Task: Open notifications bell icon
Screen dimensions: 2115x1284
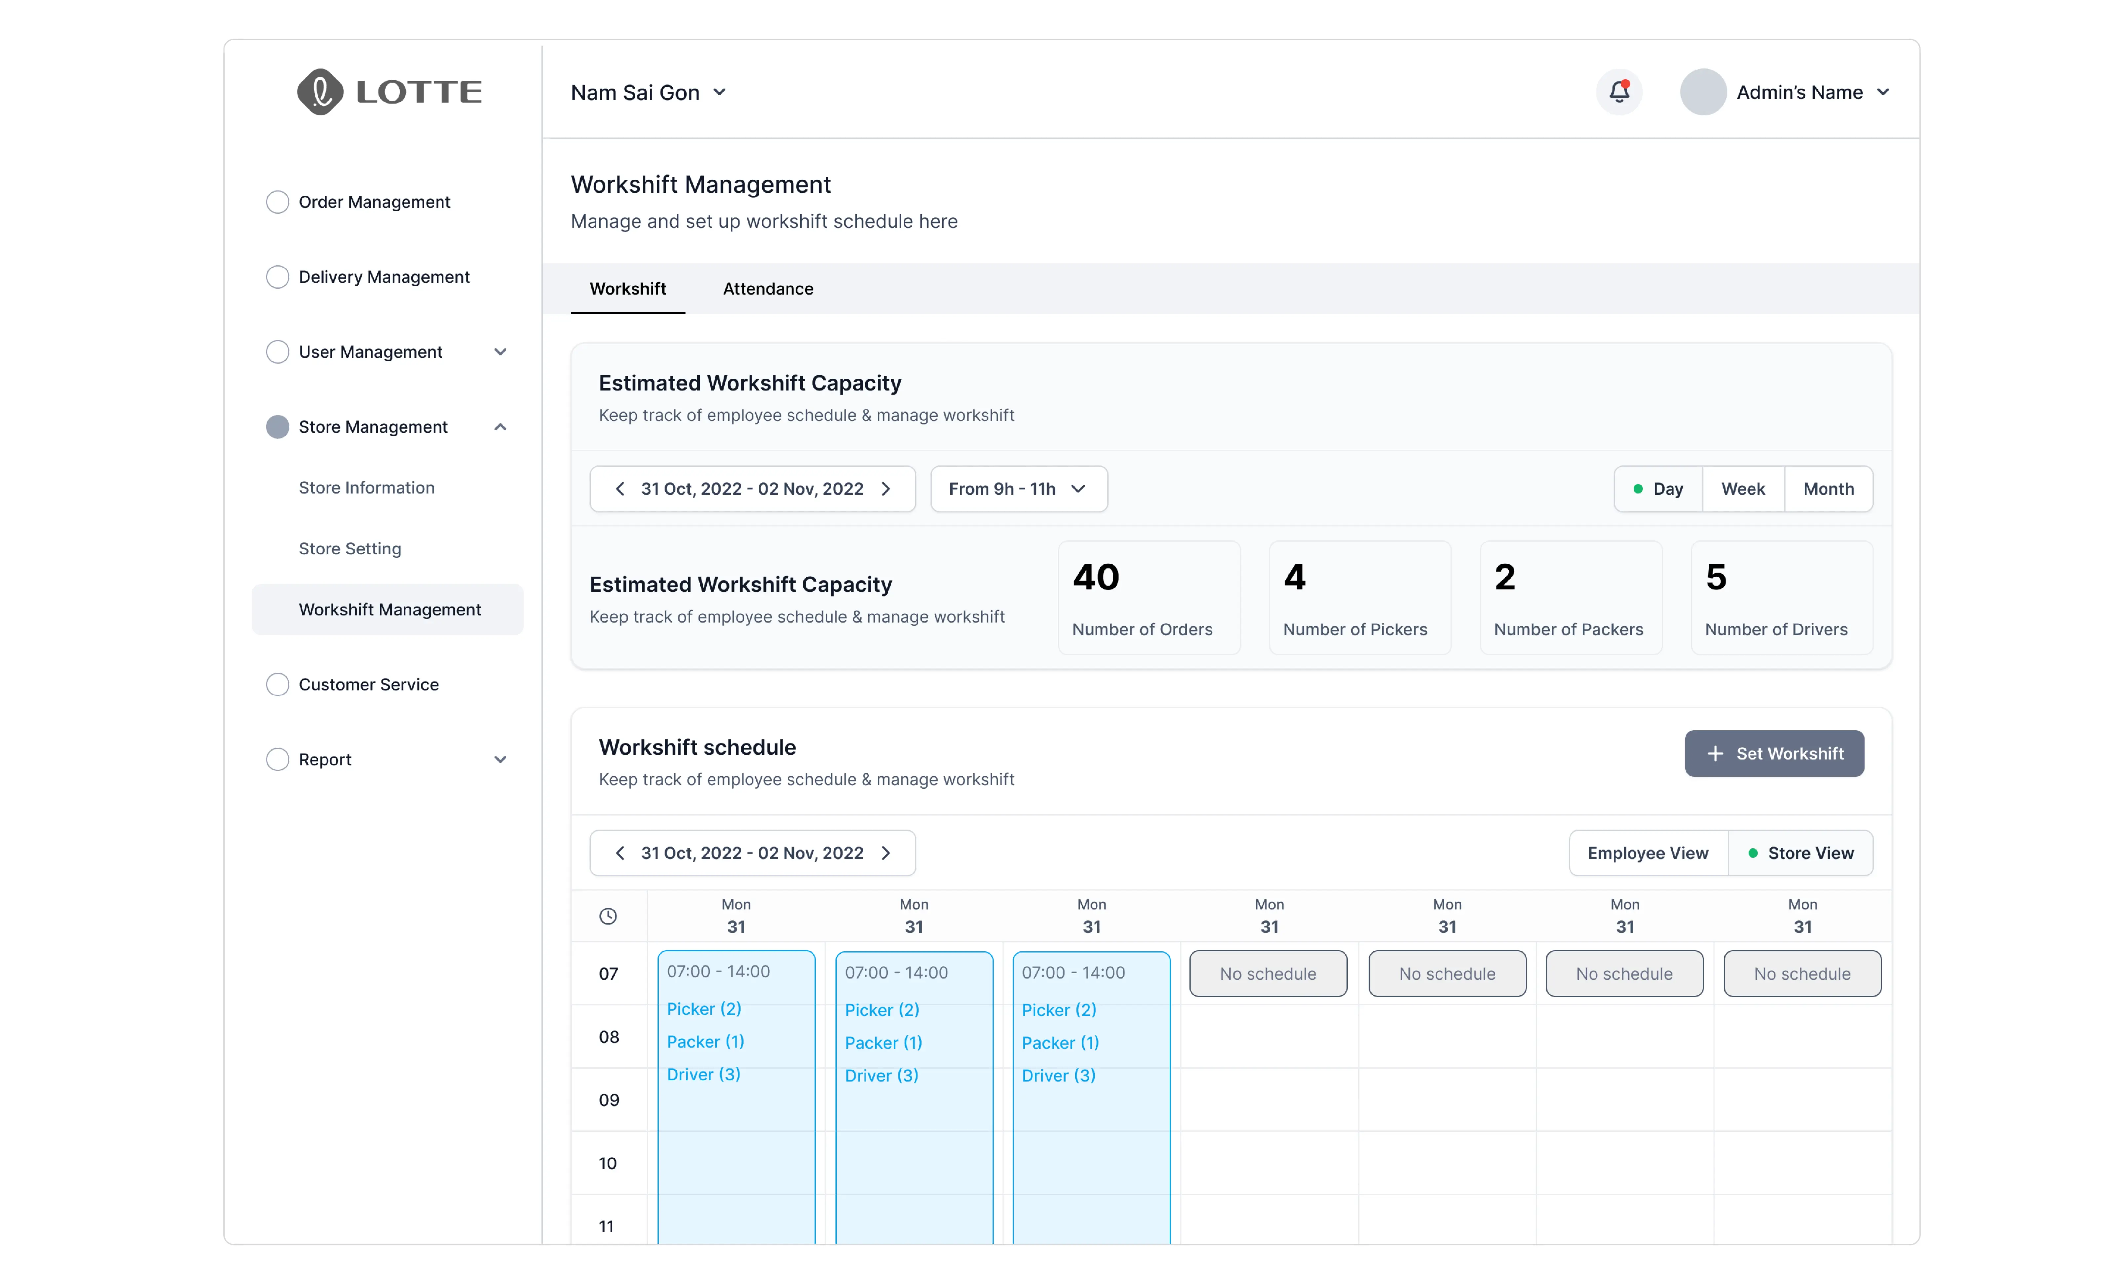Action: tap(1619, 92)
